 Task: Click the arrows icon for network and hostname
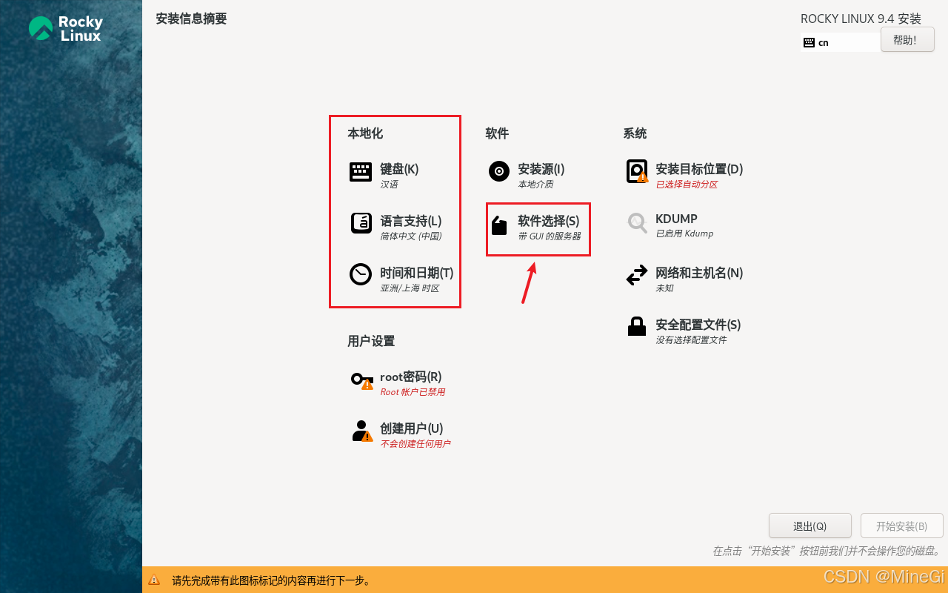[x=637, y=276]
